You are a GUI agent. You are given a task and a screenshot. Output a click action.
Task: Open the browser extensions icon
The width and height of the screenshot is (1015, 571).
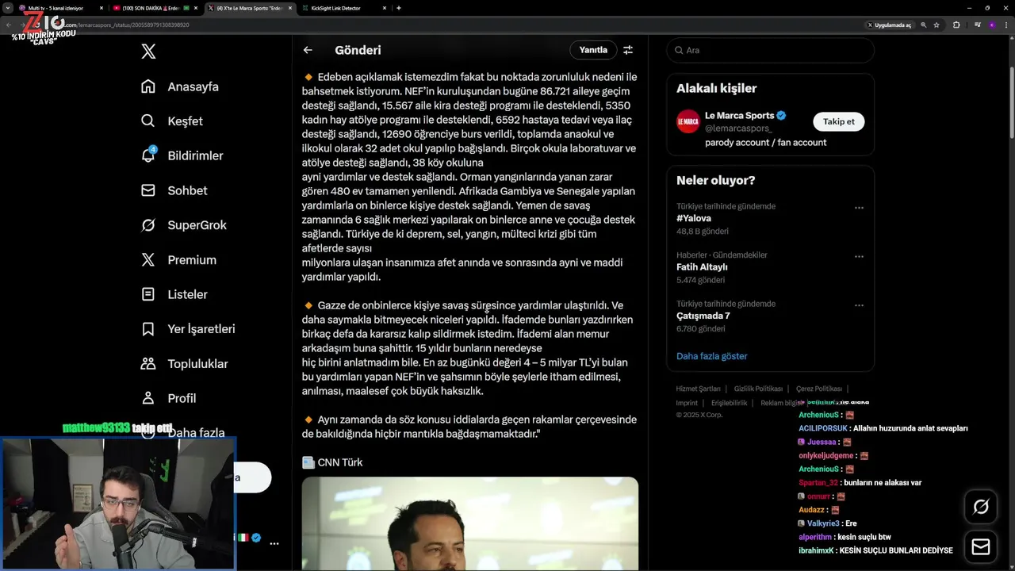956,25
